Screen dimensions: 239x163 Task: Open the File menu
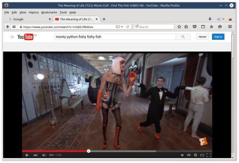7,13
